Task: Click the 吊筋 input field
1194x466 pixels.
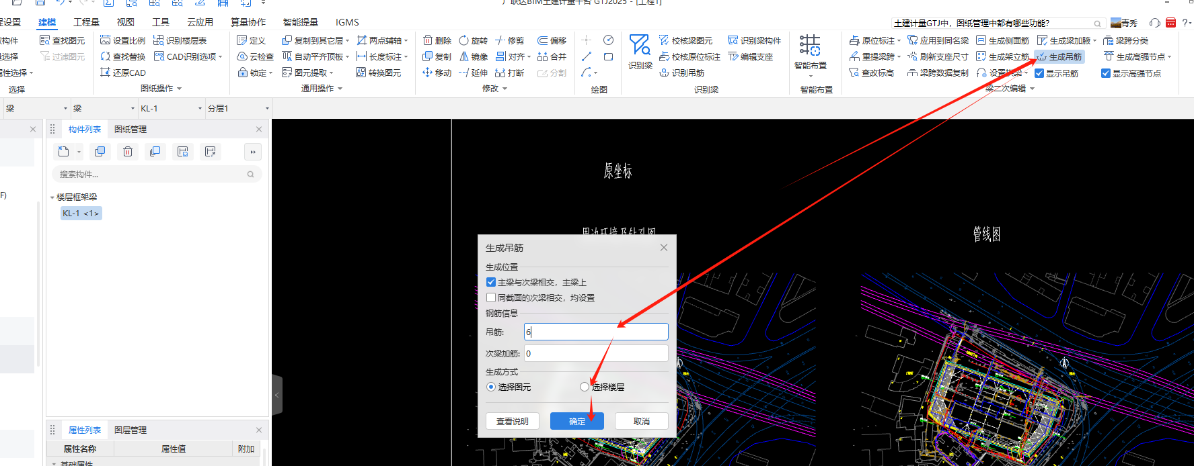Action: 596,332
